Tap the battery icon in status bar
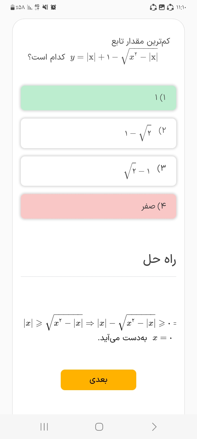Viewport: 197px width, 439px height. coord(13,7)
